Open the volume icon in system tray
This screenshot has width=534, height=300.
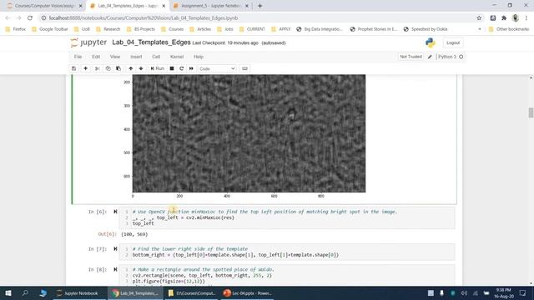464,292
